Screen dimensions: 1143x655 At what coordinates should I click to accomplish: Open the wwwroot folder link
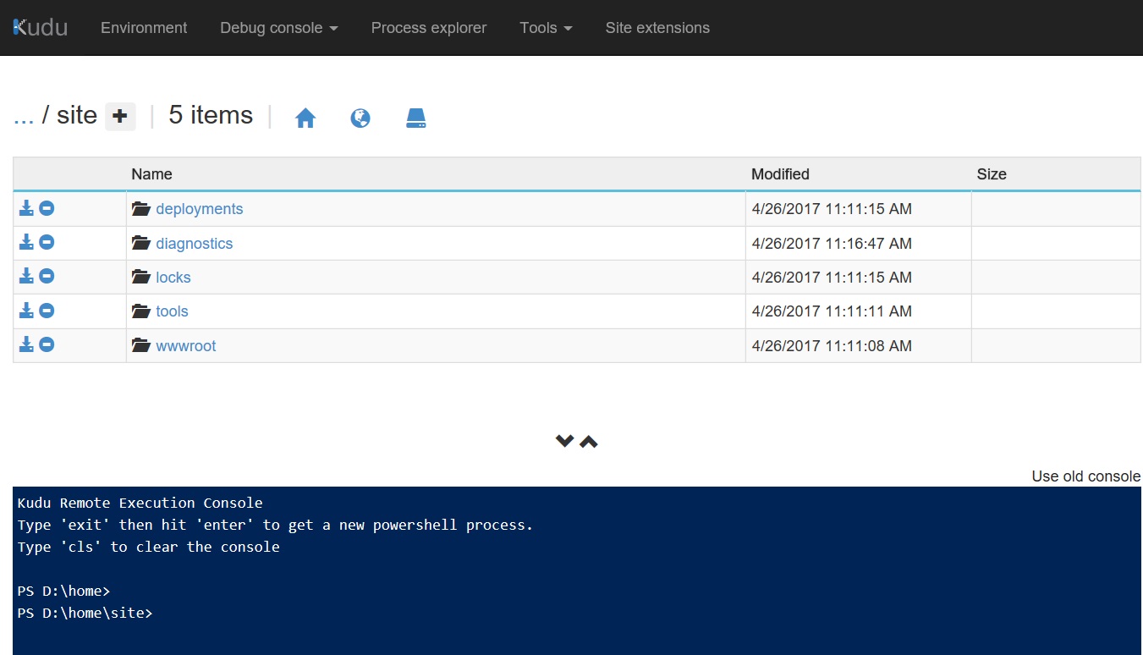pos(185,345)
